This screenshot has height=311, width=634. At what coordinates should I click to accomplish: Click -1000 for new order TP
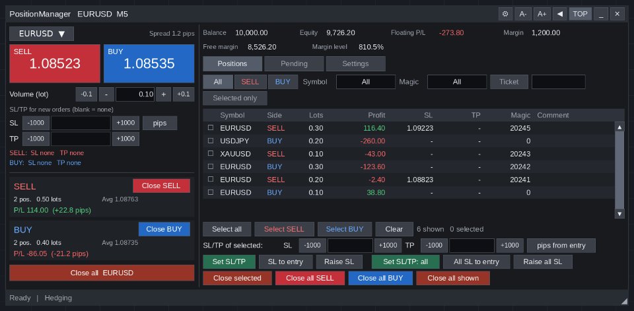tap(36, 139)
